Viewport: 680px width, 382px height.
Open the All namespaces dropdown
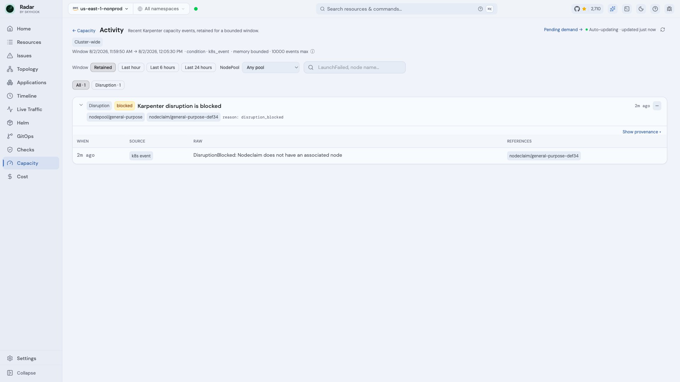[161, 9]
